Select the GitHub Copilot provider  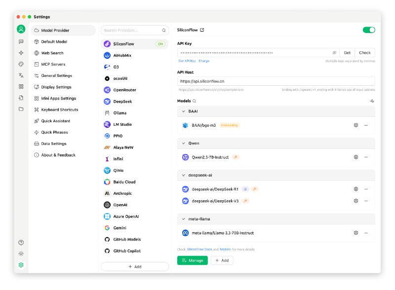click(x=135, y=251)
